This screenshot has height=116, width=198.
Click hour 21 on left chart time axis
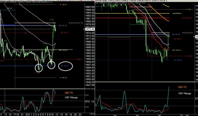pos(22,115)
